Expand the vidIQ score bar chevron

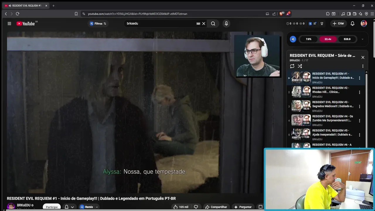pyautogui.click(x=362, y=39)
